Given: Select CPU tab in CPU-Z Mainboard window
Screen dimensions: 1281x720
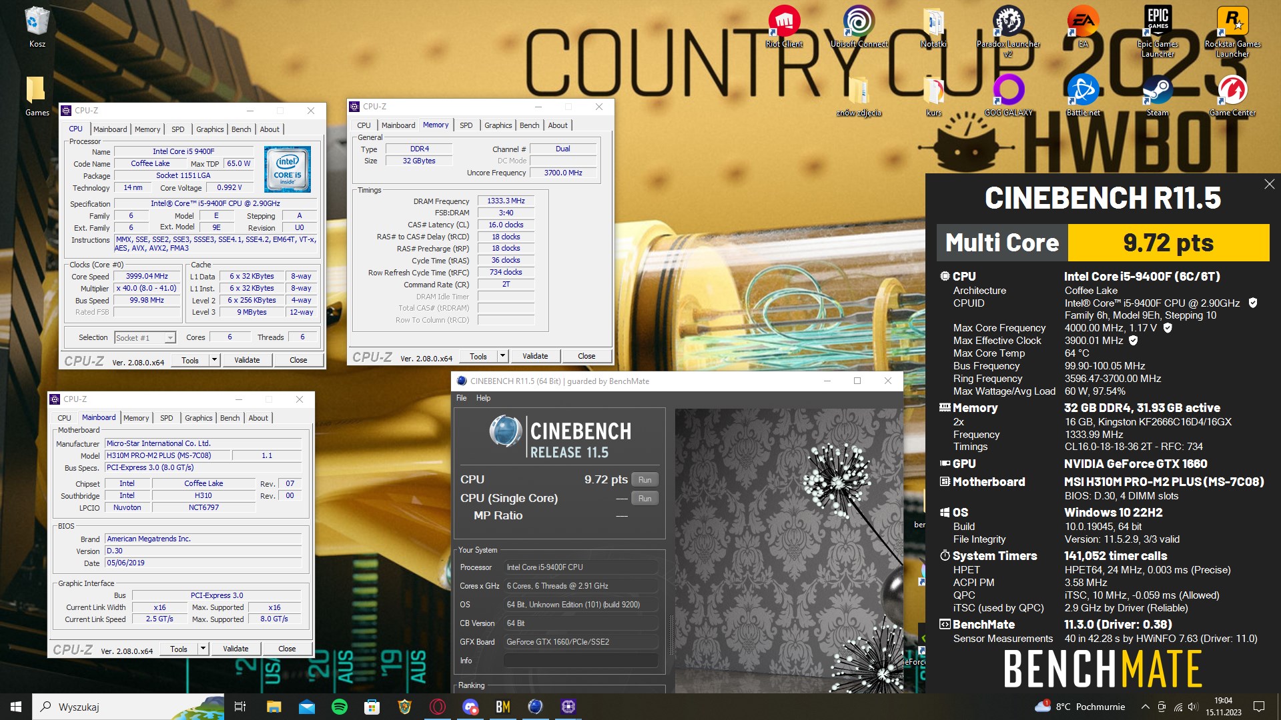Looking at the screenshot, I should pos(64,418).
